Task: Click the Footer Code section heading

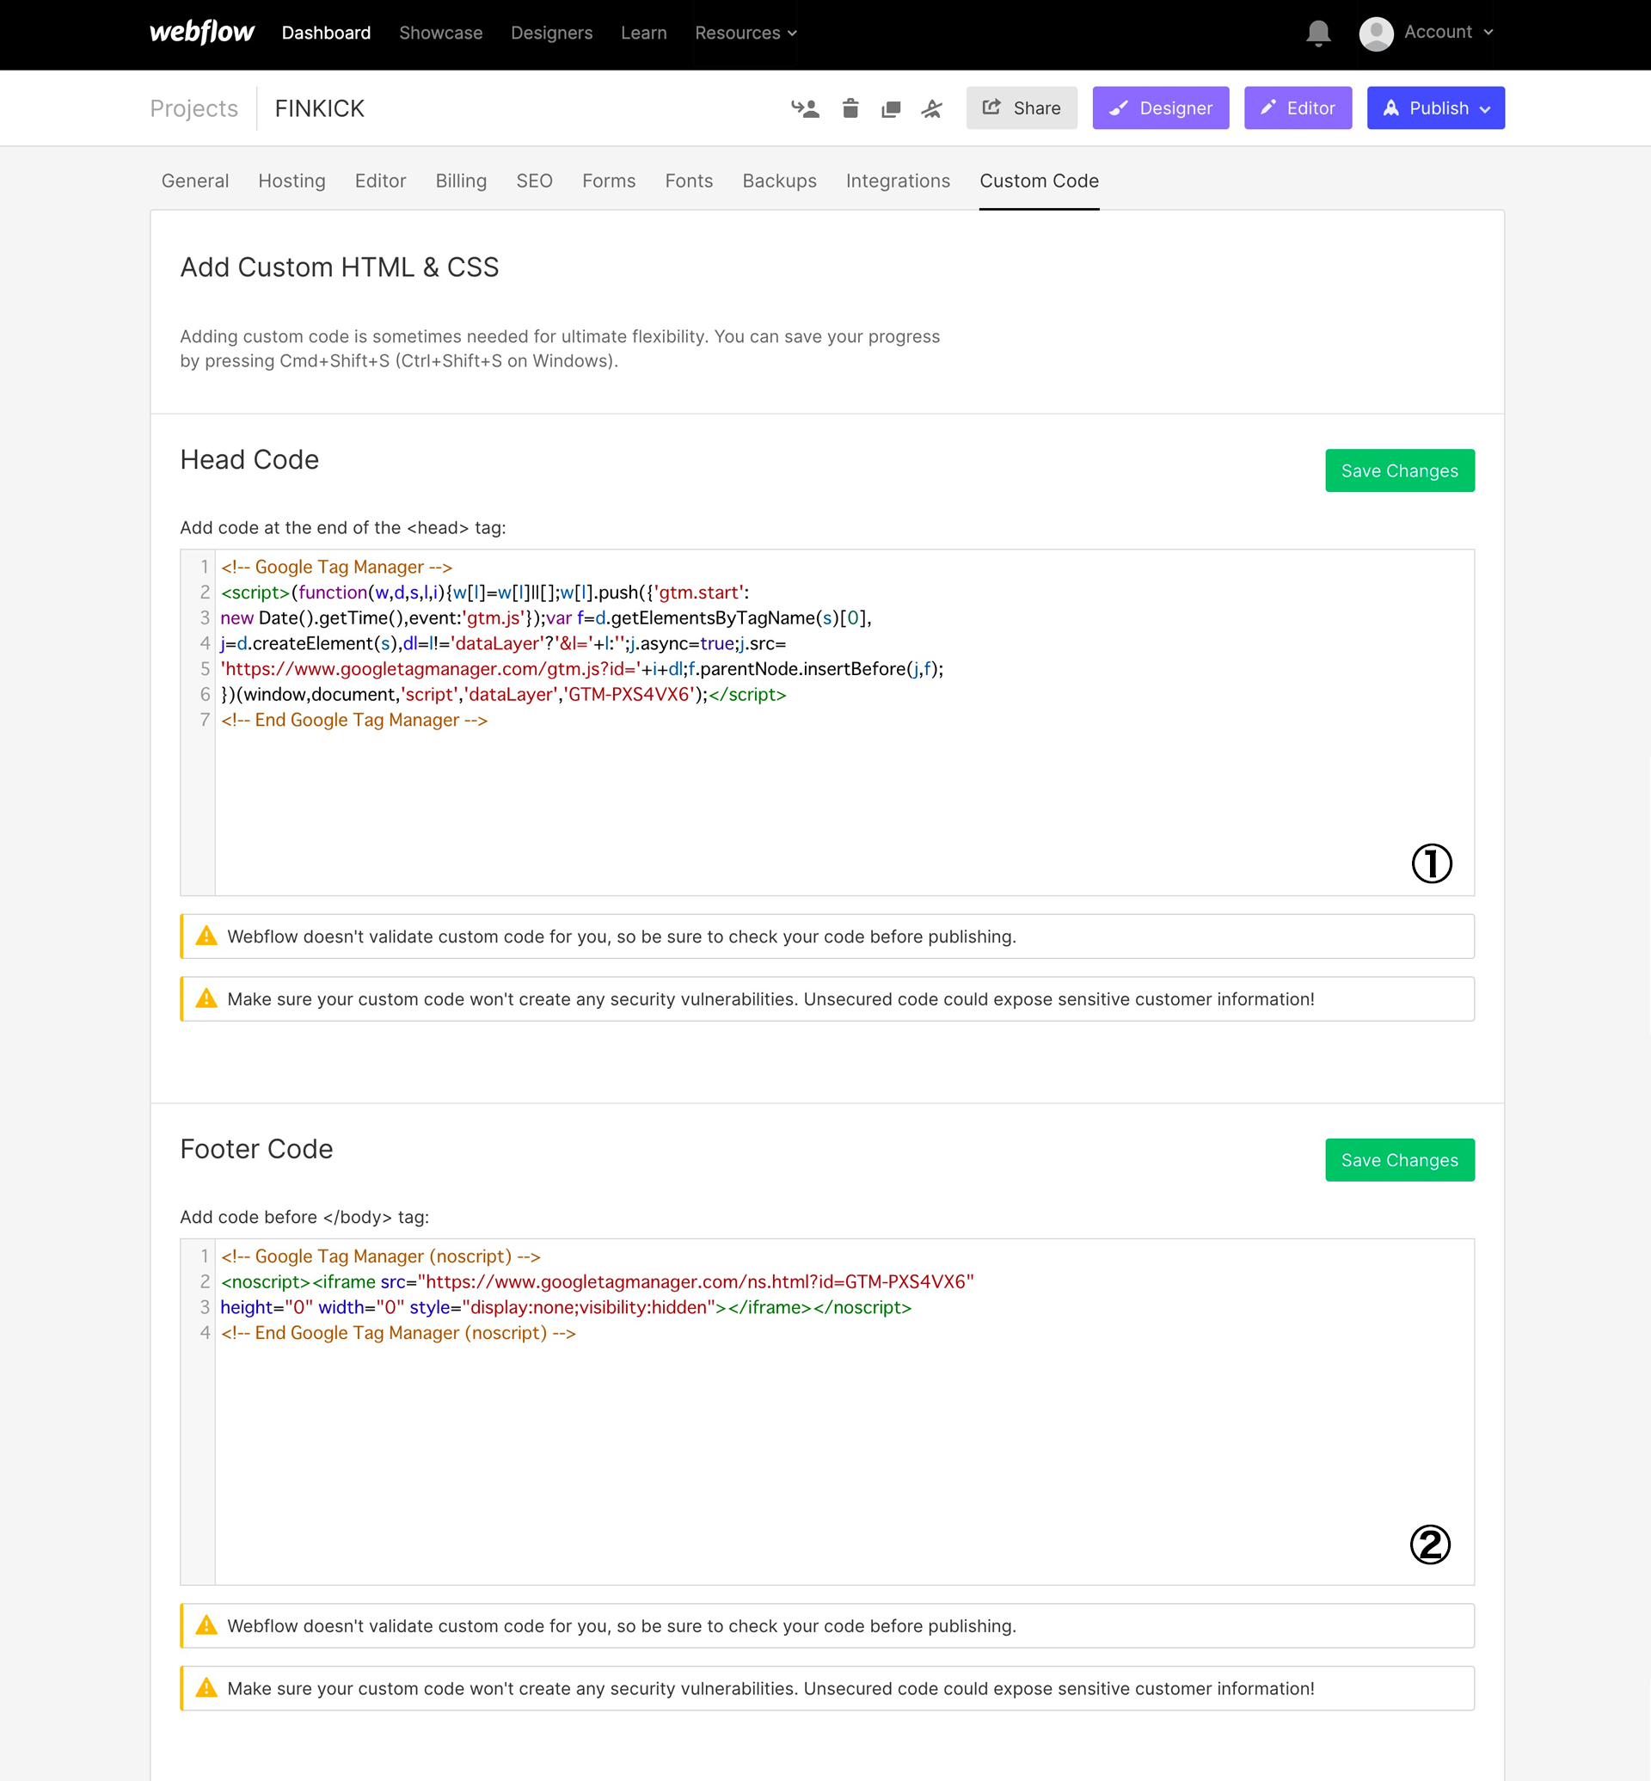Action: [x=256, y=1148]
